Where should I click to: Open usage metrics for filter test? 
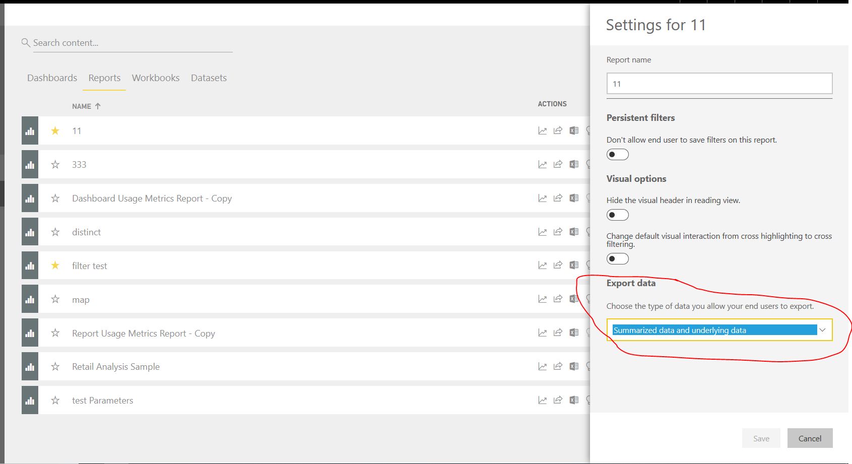click(x=542, y=266)
